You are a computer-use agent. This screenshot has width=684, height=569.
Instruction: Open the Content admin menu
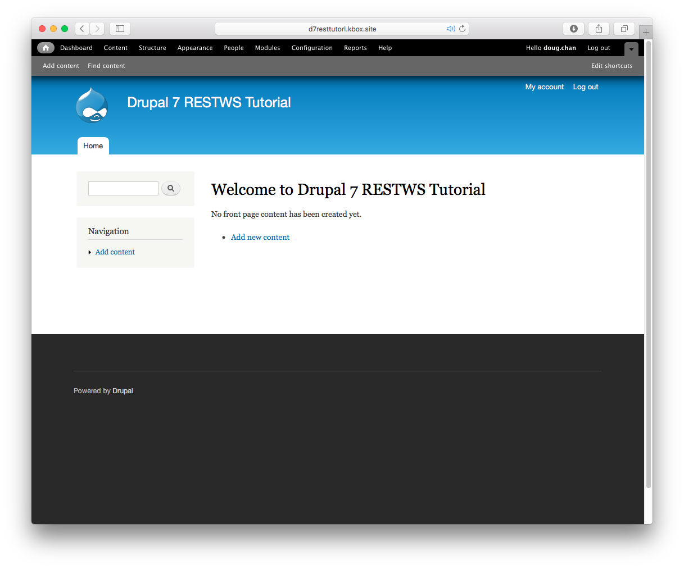116,48
